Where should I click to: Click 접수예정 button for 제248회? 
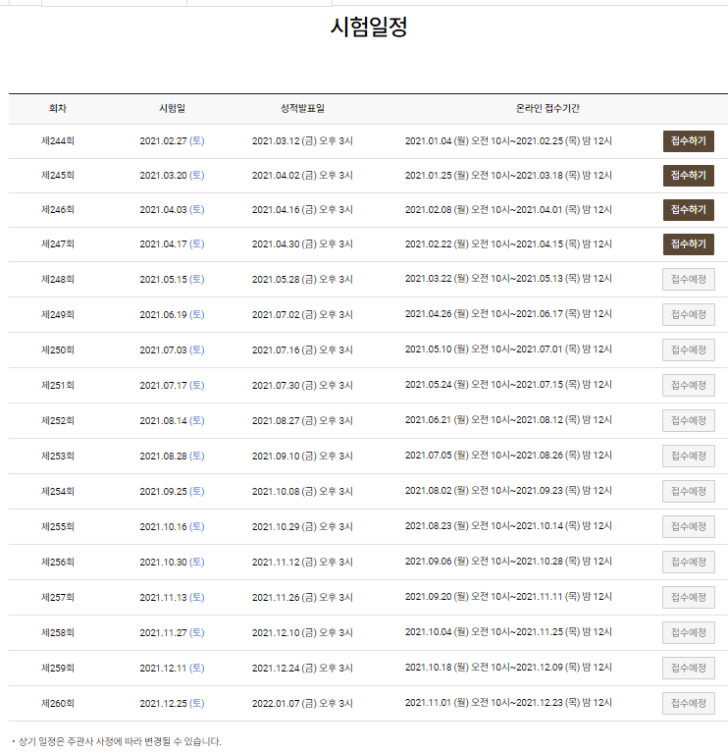688,279
